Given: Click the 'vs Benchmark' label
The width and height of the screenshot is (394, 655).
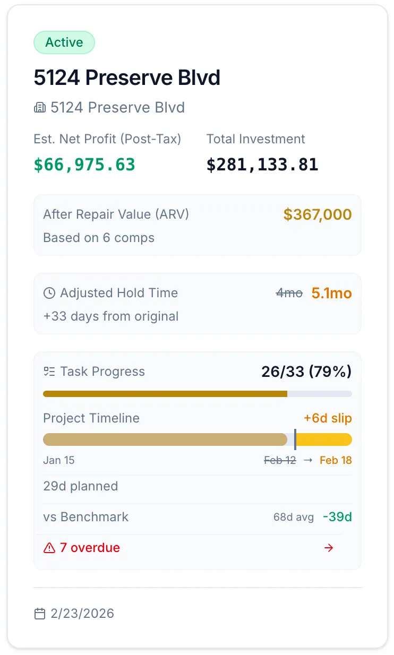Looking at the screenshot, I should (x=86, y=517).
